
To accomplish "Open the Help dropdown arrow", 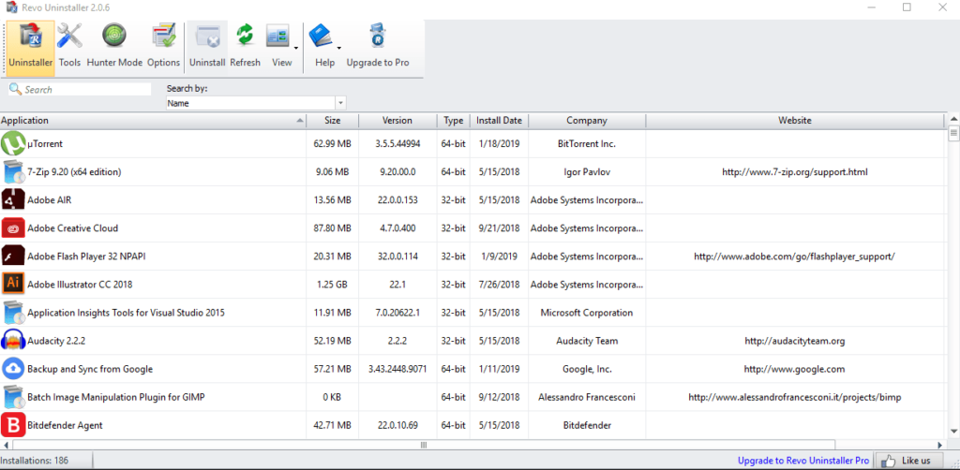I will (339, 48).
